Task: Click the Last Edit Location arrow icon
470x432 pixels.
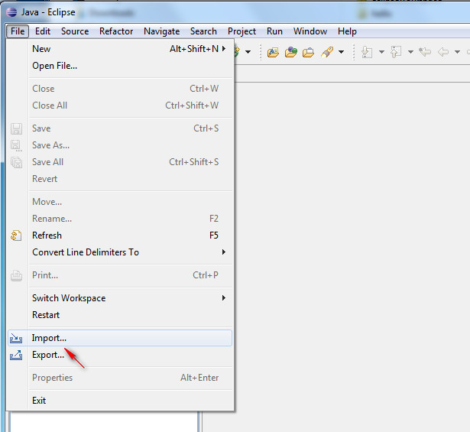Action: coord(425,52)
